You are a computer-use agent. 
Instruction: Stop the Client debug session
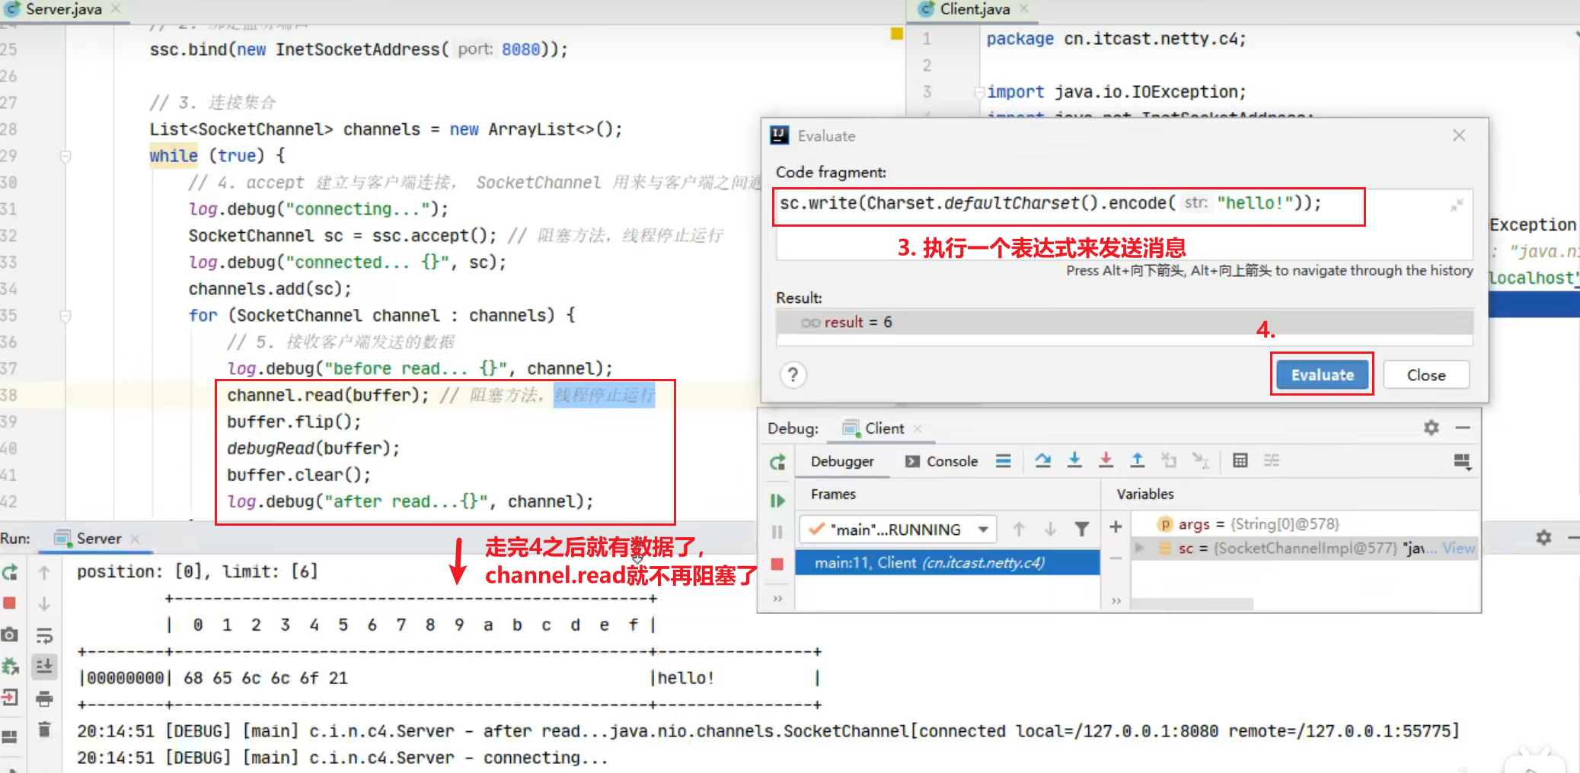777,564
